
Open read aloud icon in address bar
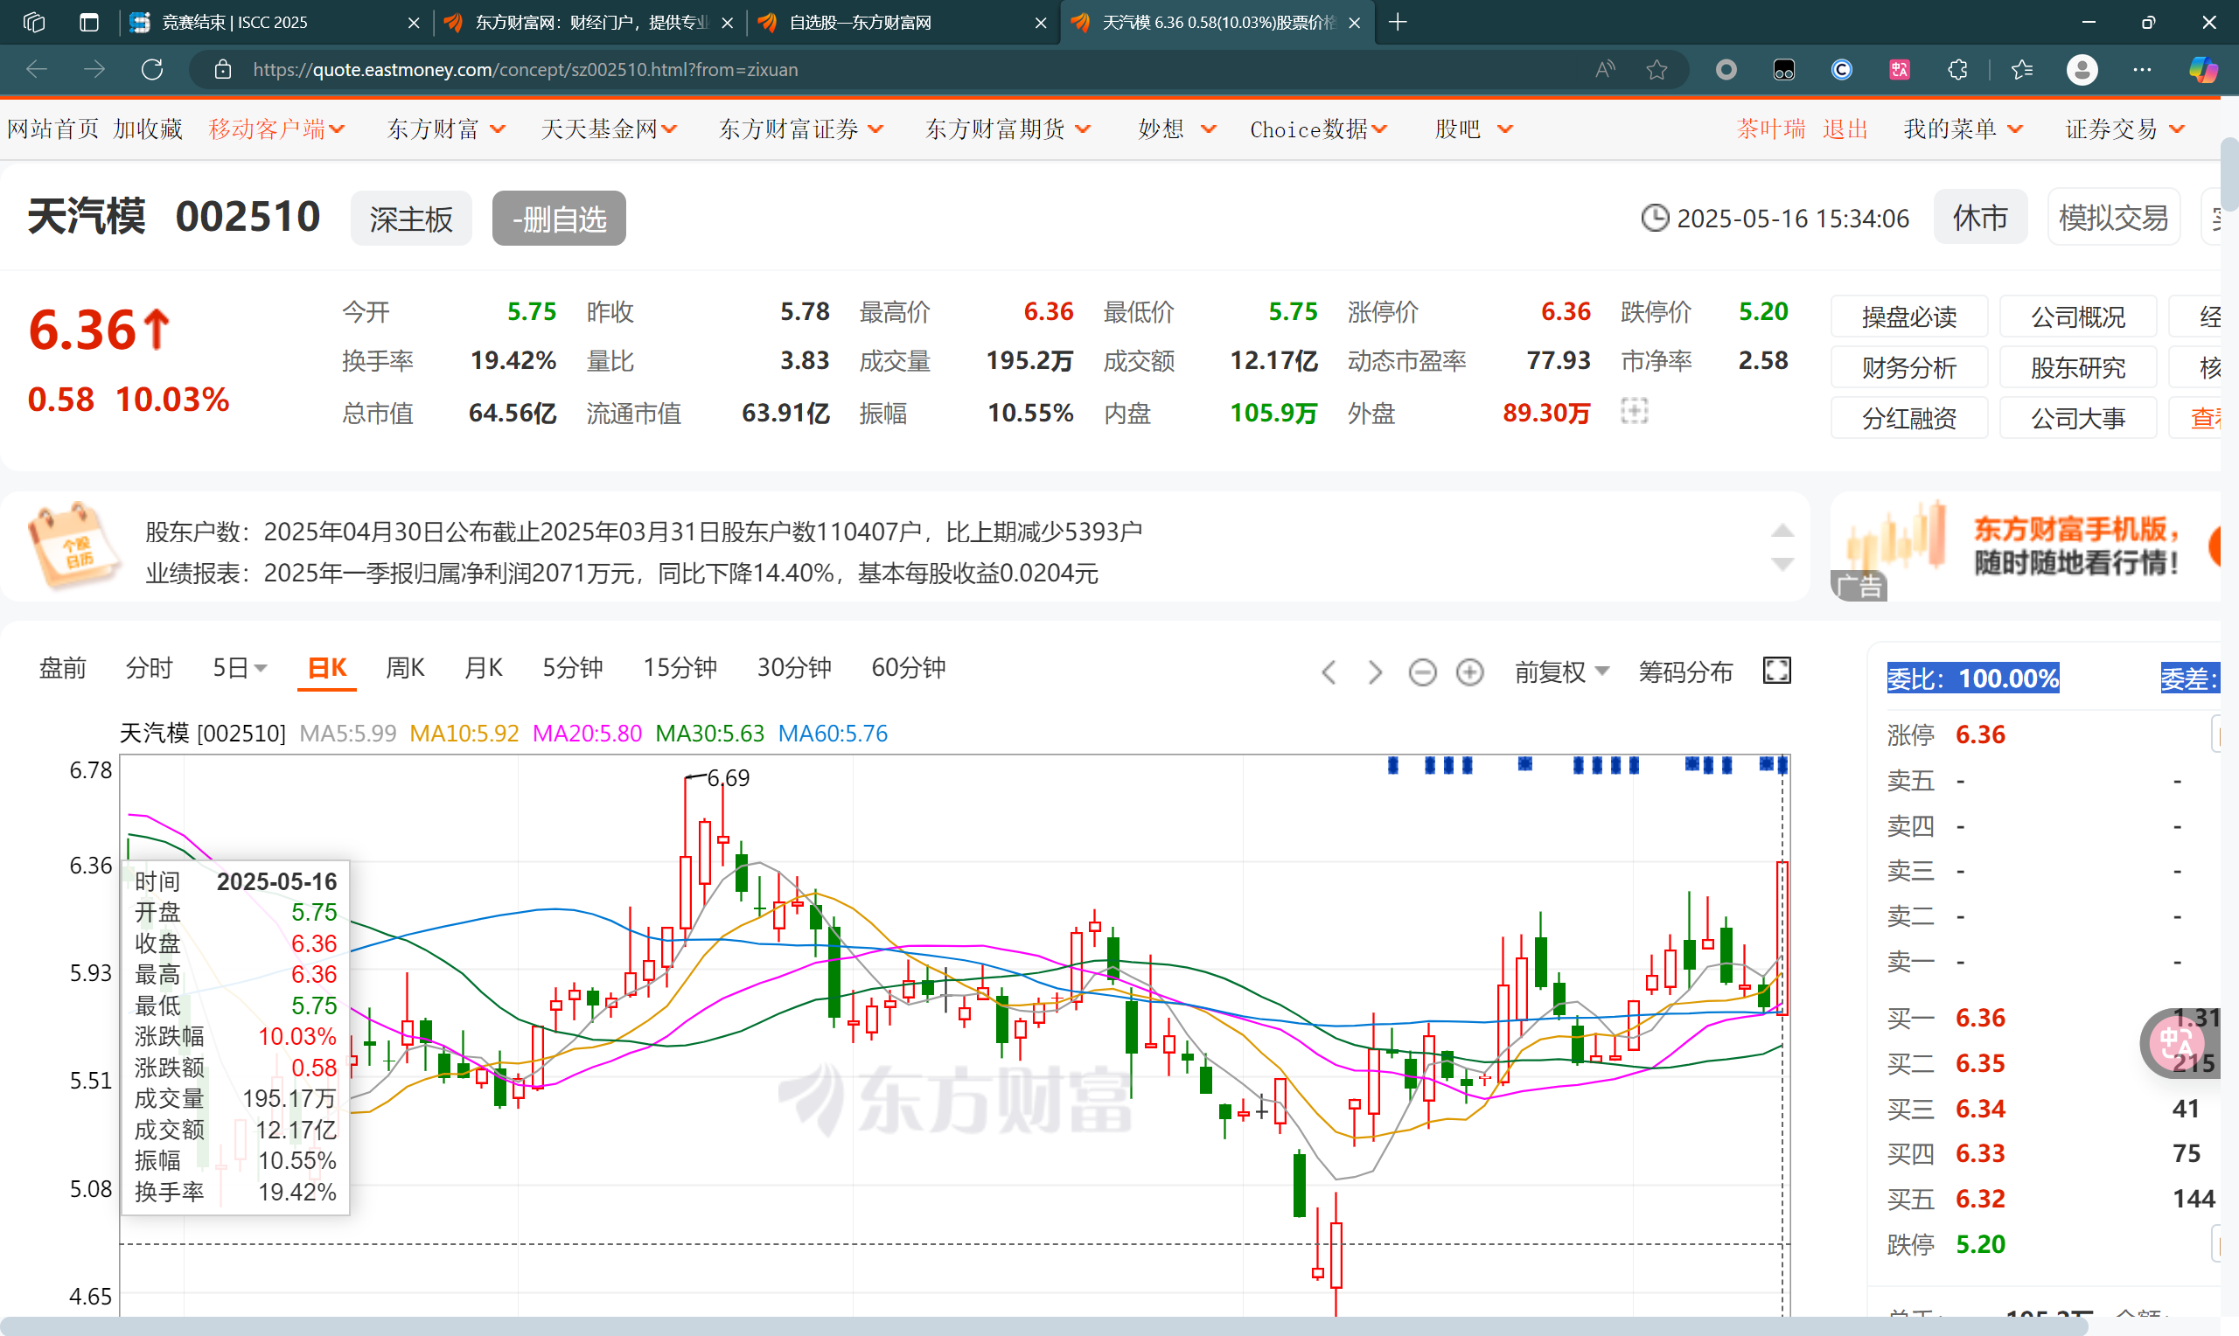tap(1604, 69)
